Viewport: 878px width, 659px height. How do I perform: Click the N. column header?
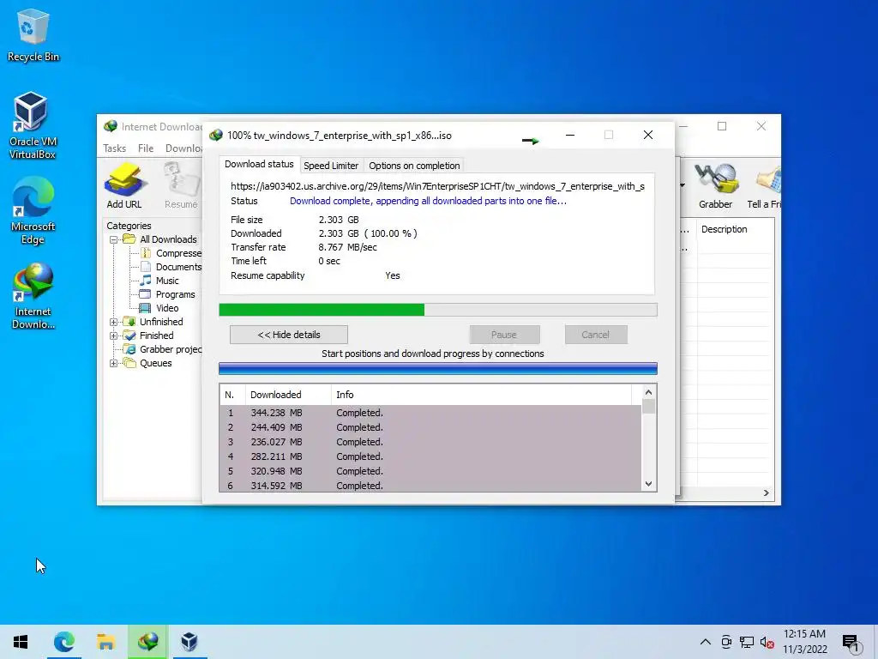tap(232, 395)
